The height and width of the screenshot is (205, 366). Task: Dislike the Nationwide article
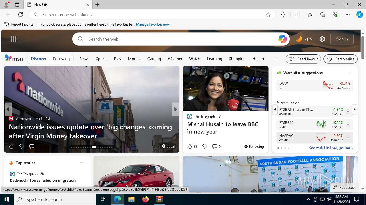(21, 146)
